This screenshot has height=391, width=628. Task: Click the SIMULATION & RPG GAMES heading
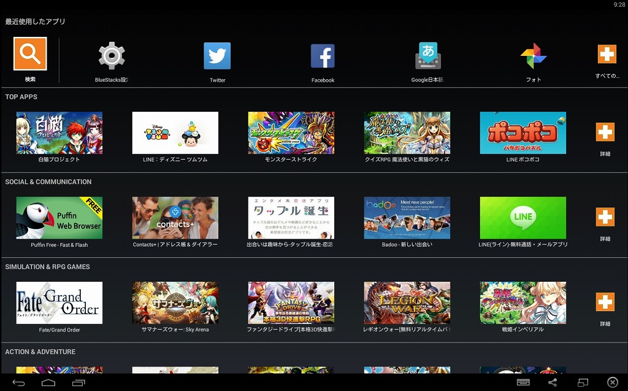[47, 266]
